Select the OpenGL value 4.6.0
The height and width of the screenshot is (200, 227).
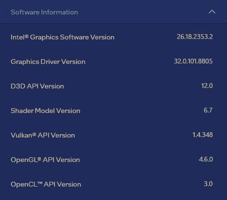pos(206,159)
